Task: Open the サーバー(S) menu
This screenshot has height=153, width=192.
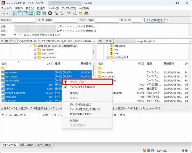Action: coord(53,8)
